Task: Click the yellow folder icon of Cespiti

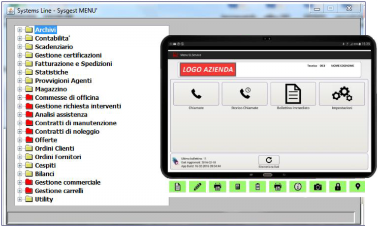Action: point(29,165)
